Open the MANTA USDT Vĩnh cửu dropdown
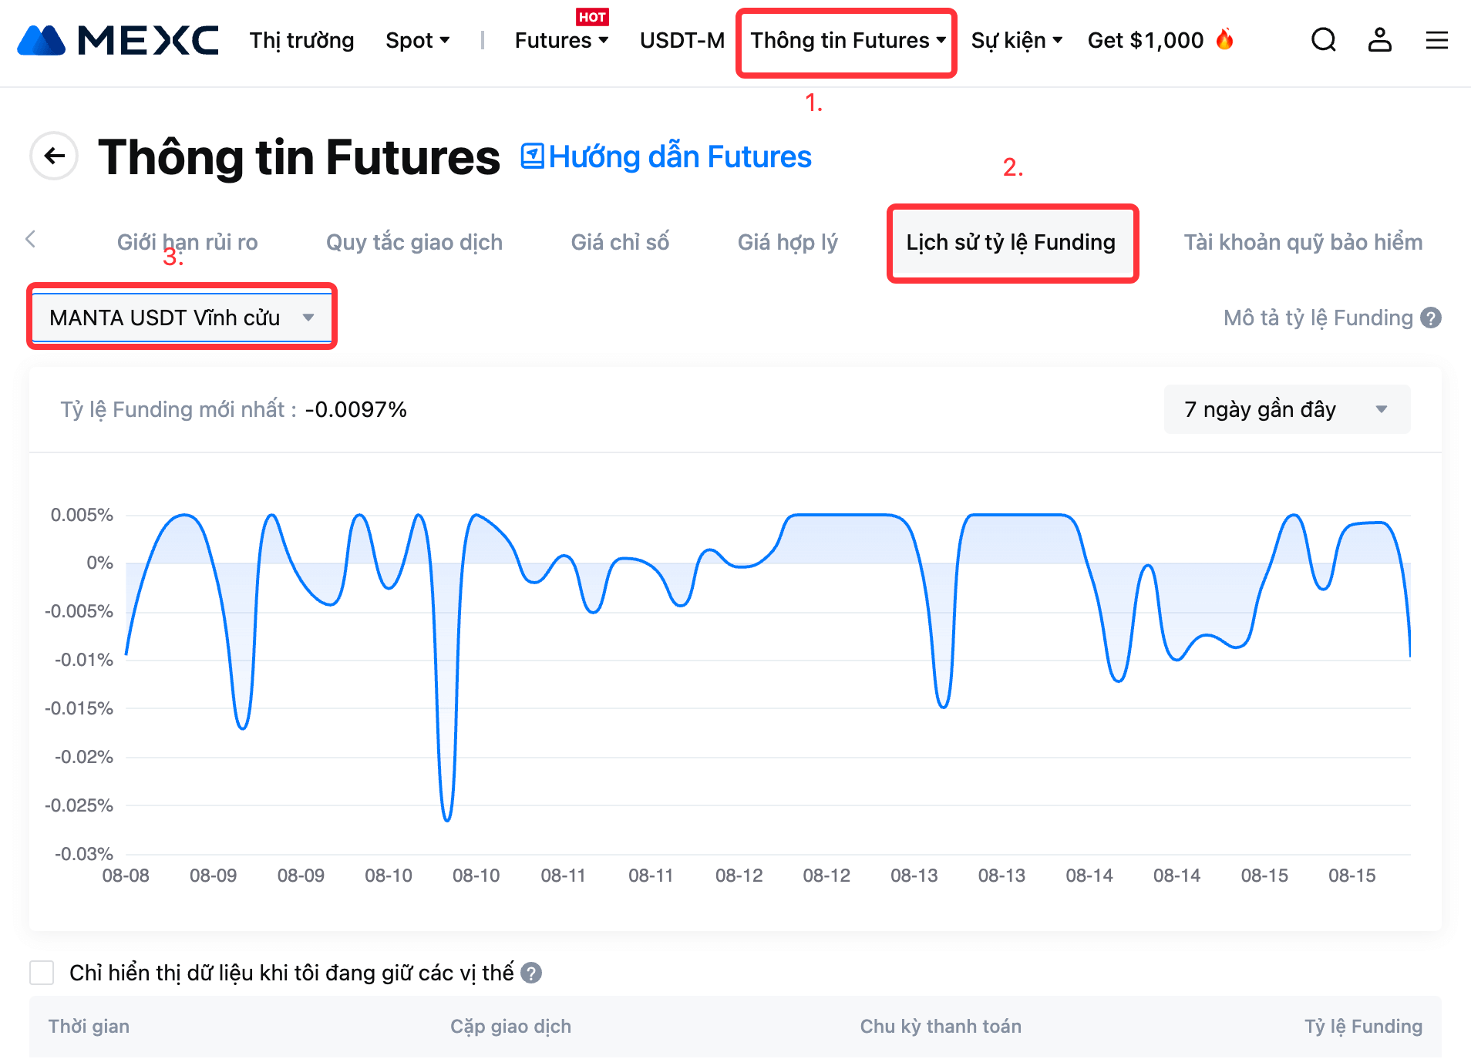Screen dimensions: 1471x1059 click(182, 318)
